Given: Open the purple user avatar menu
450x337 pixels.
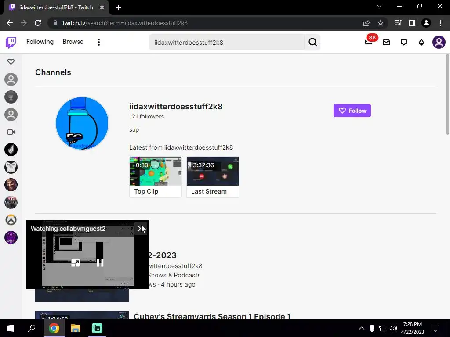Looking at the screenshot, I should (x=439, y=42).
